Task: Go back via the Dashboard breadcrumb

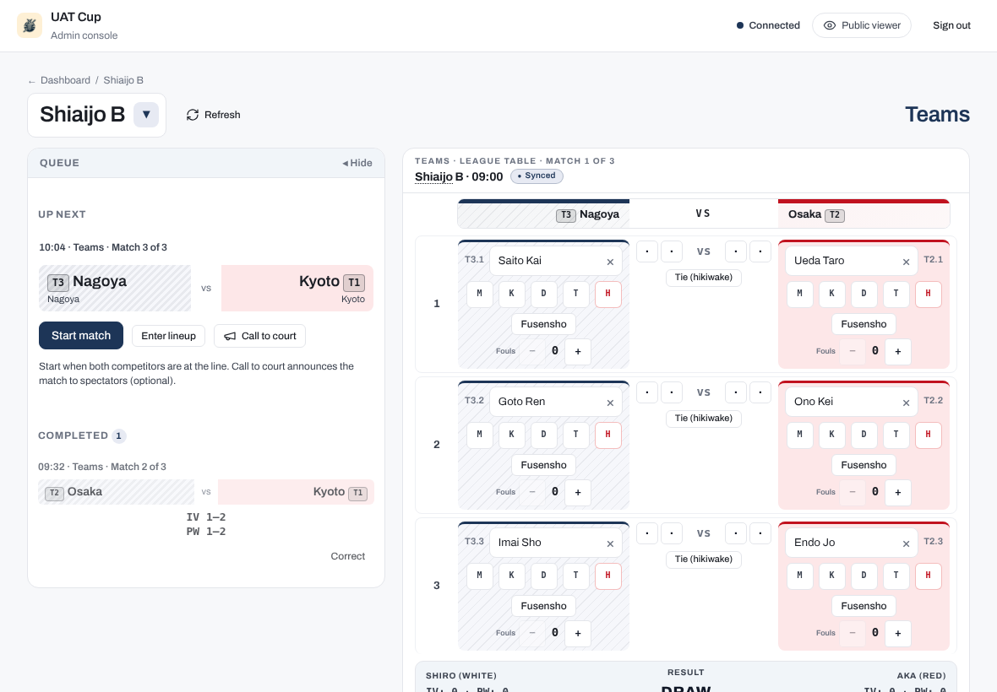Action: pyautogui.click(x=66, y=80)
